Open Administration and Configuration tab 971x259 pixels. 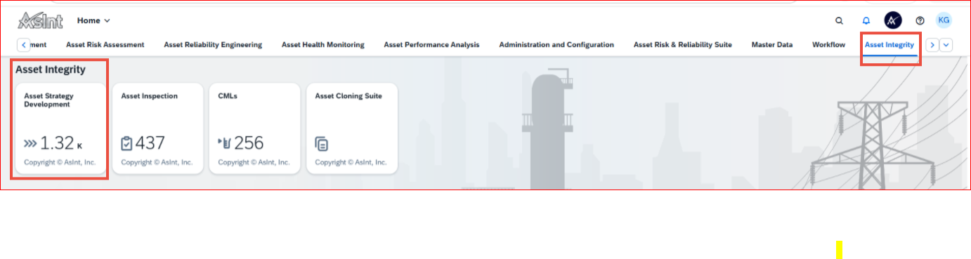coord(556,45)
